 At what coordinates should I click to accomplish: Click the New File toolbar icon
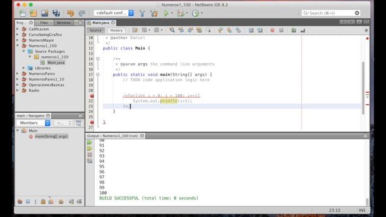click(x=22, y=13)
